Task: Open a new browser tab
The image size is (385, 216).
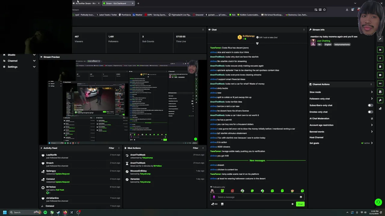Action: click(x=138, y=3)
